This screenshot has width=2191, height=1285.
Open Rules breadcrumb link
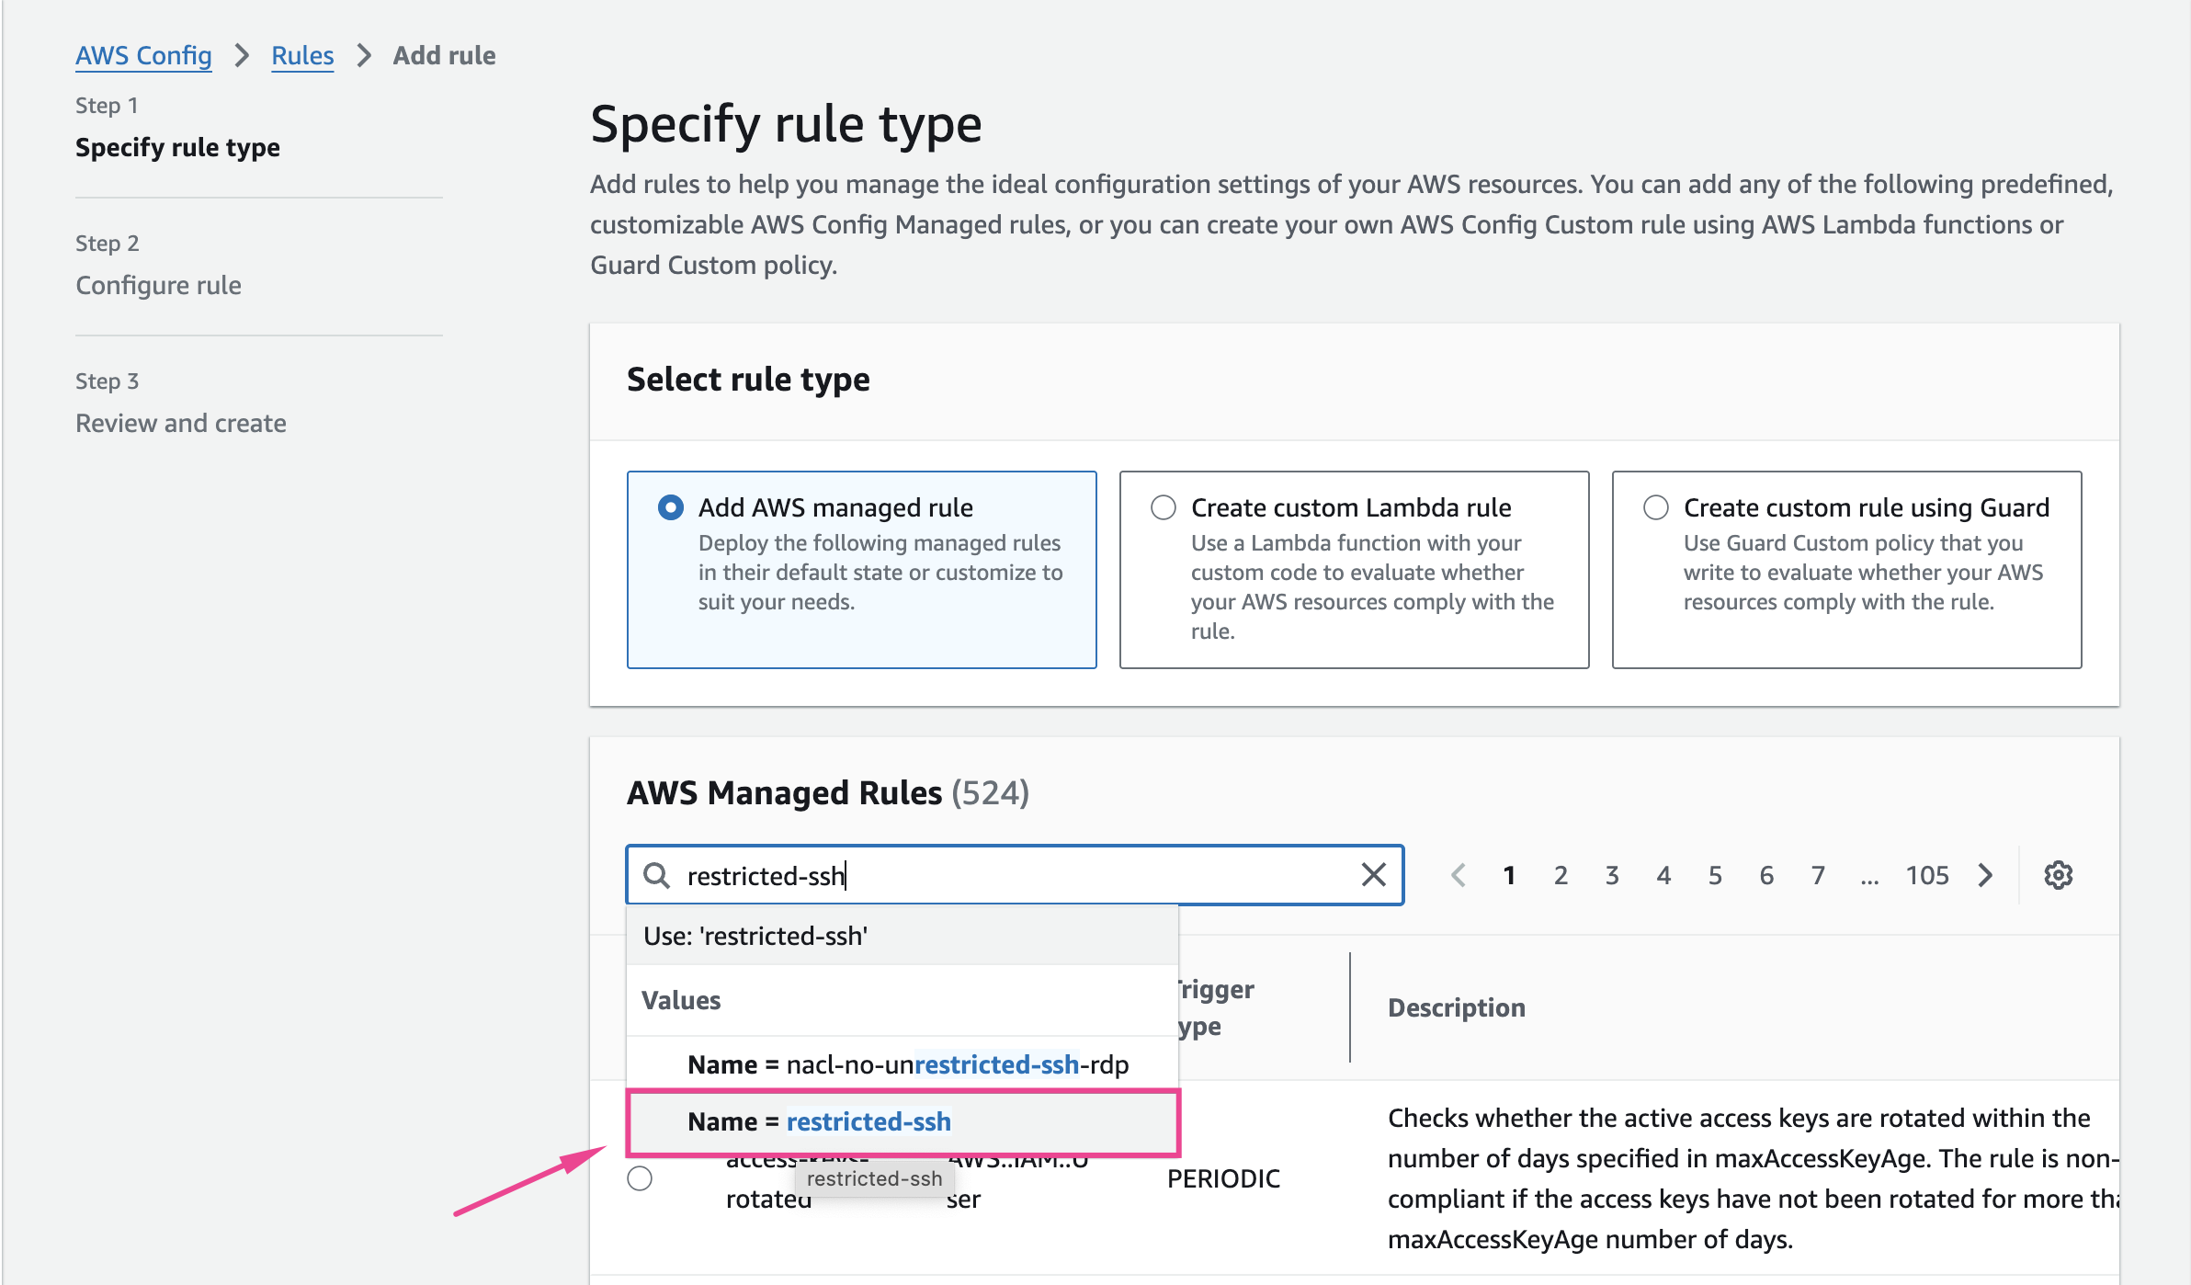coord(302,55)
